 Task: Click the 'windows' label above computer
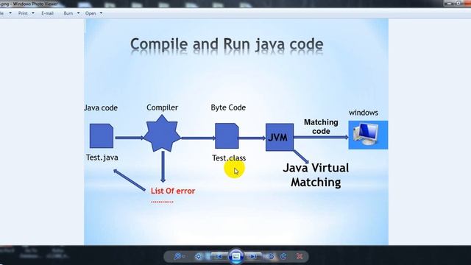[364, 113]
